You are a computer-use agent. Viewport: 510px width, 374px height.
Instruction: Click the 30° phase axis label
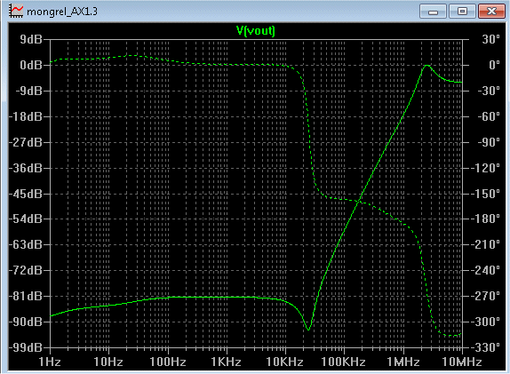(491, 39)
